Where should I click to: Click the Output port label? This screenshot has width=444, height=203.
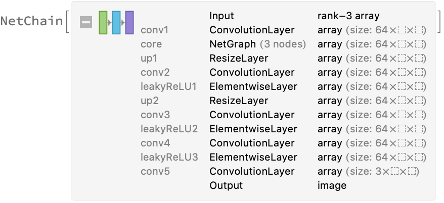[x=226, y=185]
